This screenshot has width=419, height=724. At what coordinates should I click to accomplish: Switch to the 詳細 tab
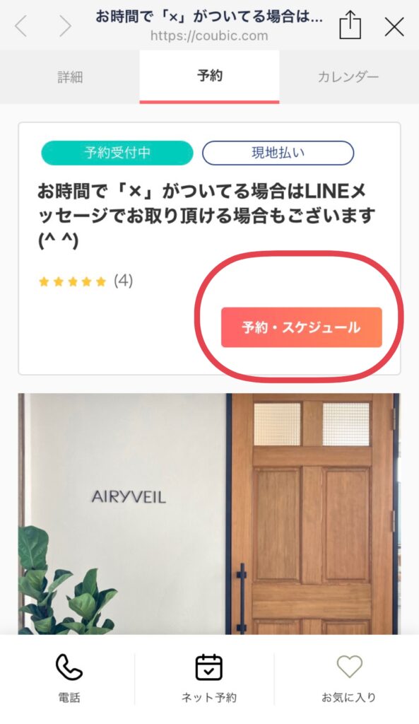coord(70,76)
